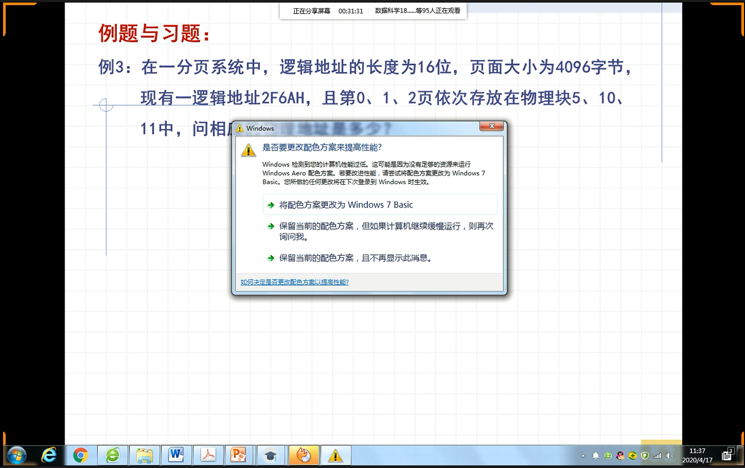The width and height of the screenshot is (745, 468).
Task: Click the slide heading 例题与习题
Action: (x=155, y=34)
